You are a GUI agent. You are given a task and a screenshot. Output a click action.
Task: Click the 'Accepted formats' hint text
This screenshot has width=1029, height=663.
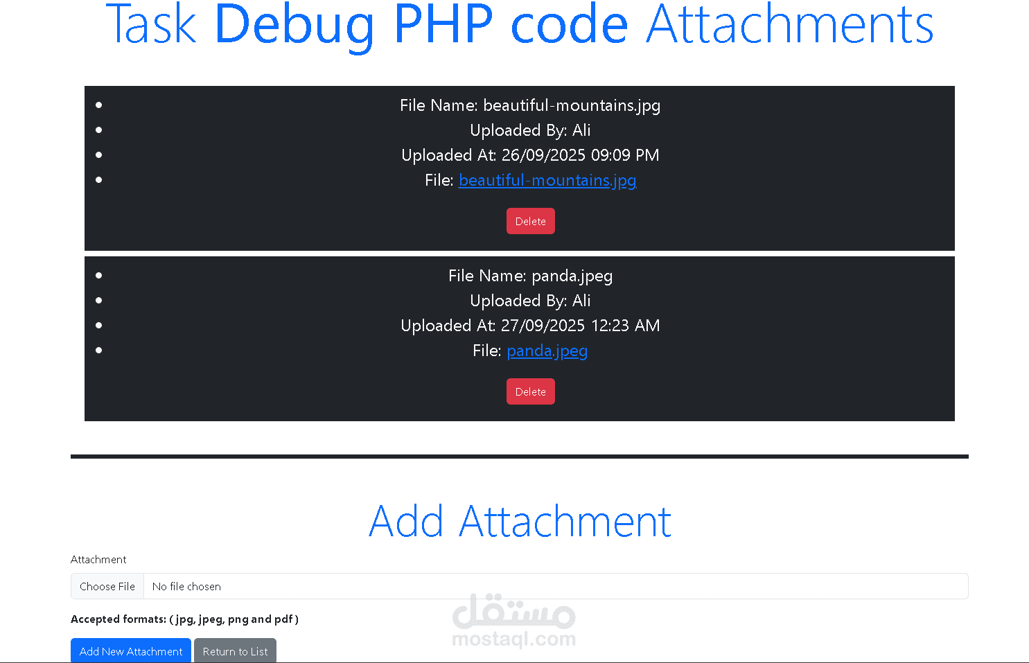pos(184,619)
